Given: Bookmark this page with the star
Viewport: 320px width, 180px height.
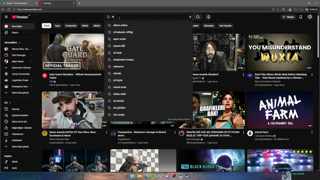Looking at the screenshot, I should point(278,9).
